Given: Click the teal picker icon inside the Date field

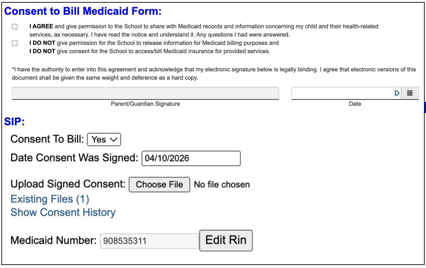Looking at the screenshot, I should click(397, 93).
